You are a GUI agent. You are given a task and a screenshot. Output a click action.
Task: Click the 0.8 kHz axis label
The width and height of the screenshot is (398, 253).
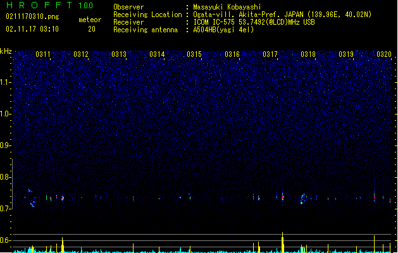(5, 177)
